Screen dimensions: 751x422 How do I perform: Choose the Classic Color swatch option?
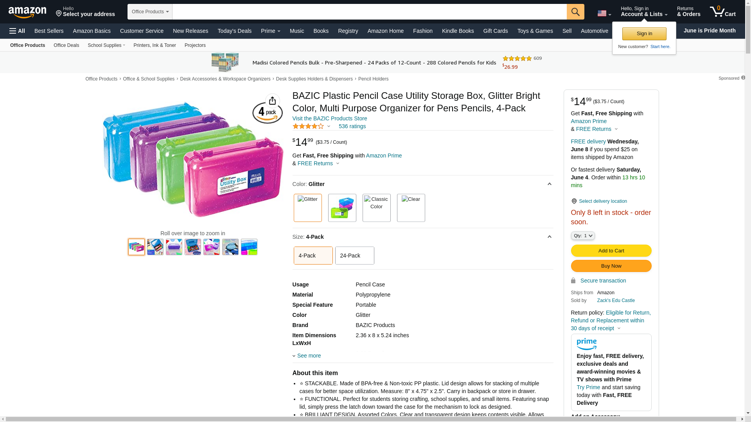377,208
